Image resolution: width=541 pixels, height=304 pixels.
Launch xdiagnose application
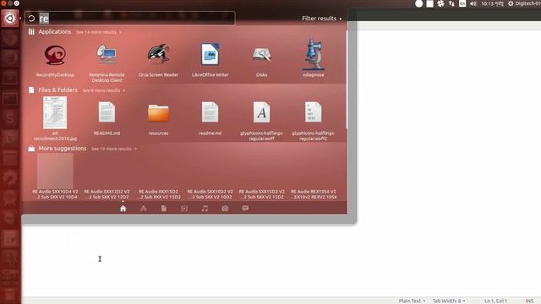(314, 58)
